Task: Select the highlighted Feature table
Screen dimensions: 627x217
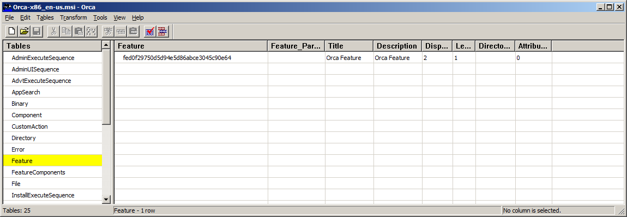Action: pos(52,161)
